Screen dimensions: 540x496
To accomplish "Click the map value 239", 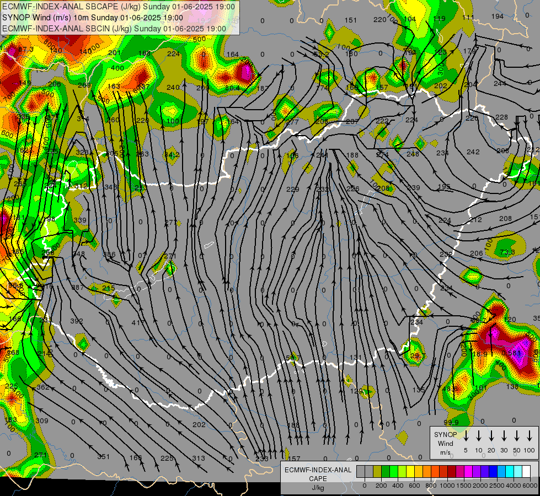I will point(414,187).
